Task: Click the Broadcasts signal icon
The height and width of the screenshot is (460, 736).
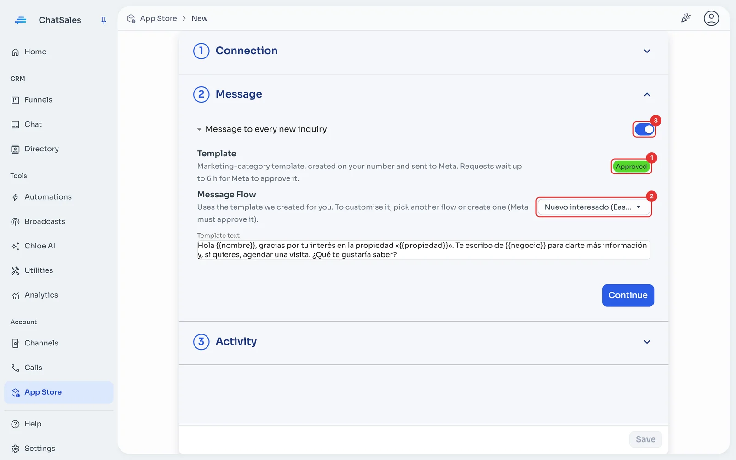Action: click(15, 222)
